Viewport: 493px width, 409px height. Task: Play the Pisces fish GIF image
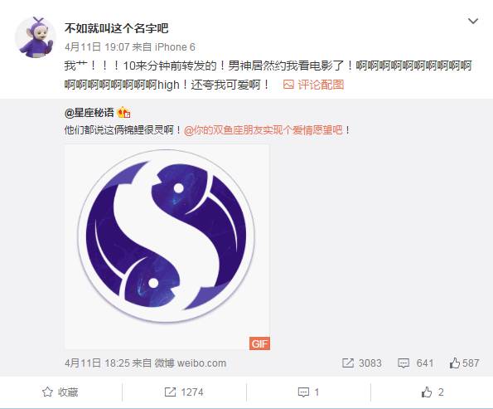(x=167, y=246)
